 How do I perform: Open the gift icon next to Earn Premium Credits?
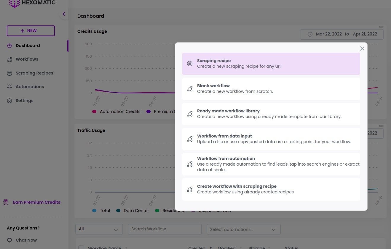[x=6, y=202]
